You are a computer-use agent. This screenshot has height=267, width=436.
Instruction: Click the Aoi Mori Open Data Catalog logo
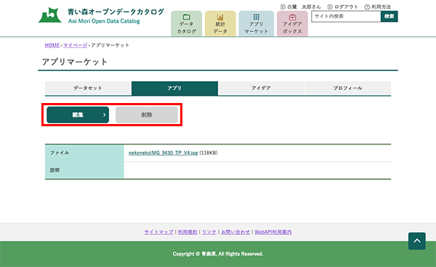101,15
